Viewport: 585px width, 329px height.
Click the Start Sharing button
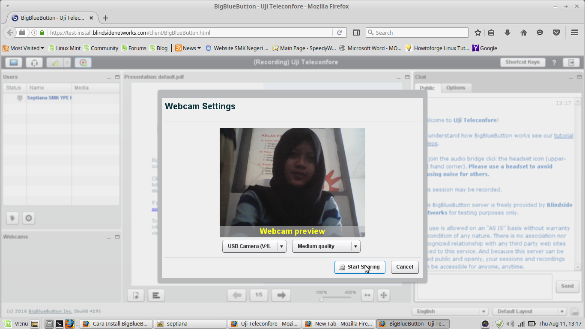pos(360,267)
